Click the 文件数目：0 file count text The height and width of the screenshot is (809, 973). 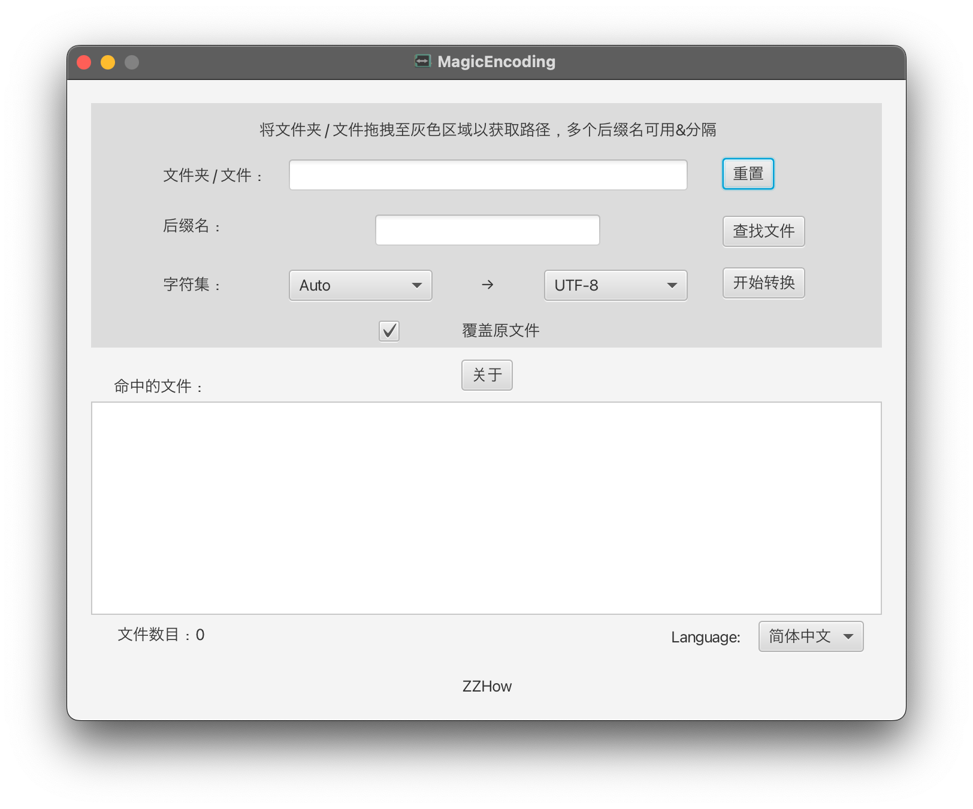click(161, 635)
